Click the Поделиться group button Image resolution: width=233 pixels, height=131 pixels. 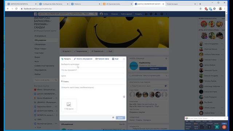pos(97,51)
